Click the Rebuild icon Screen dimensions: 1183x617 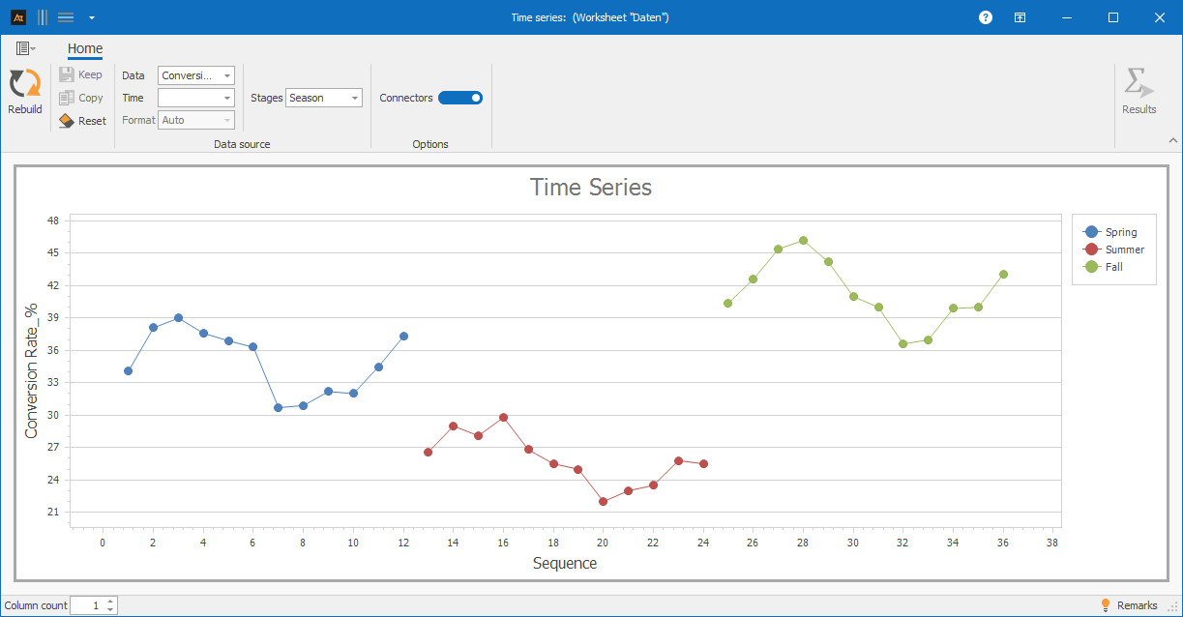pyautogui.click(x=24, y=84)
